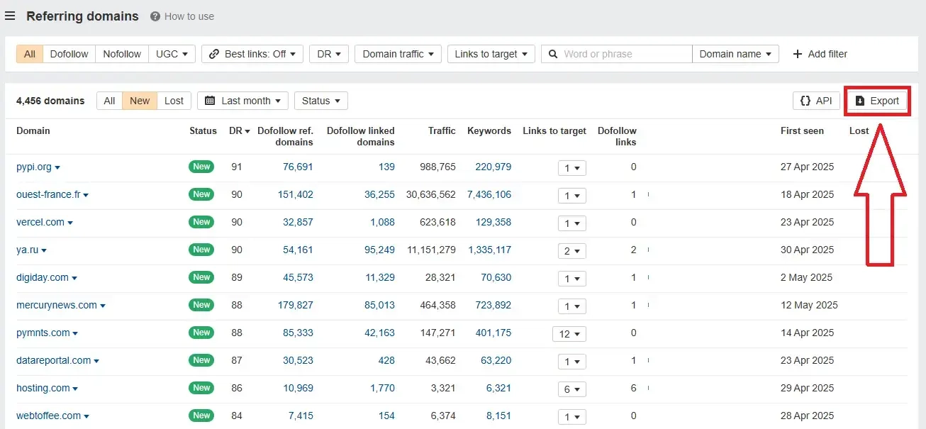Click the How to use help icon
This screenshot has height=429, width=926.
tap(155, 16)
